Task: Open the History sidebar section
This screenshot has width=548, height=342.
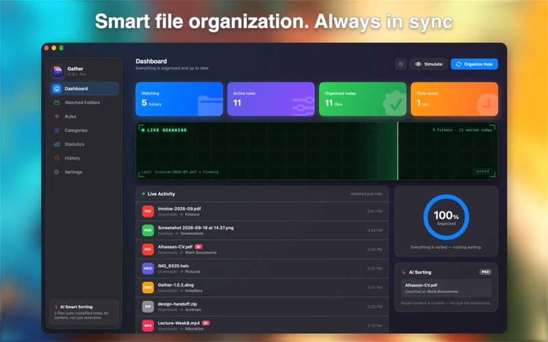Action: (84, 158)
